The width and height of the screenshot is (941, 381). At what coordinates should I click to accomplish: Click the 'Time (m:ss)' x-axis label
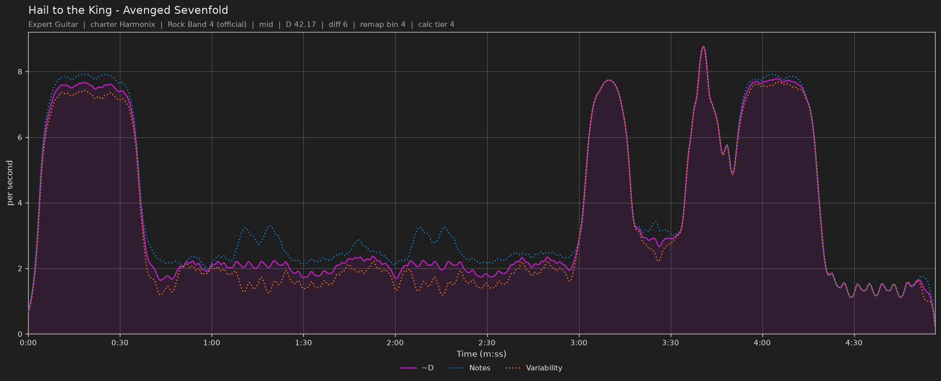481,354
